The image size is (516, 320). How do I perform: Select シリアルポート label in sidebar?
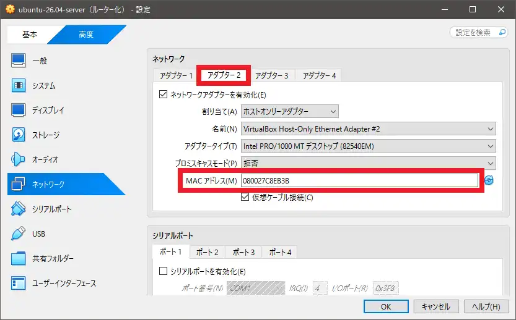(51, 209)
